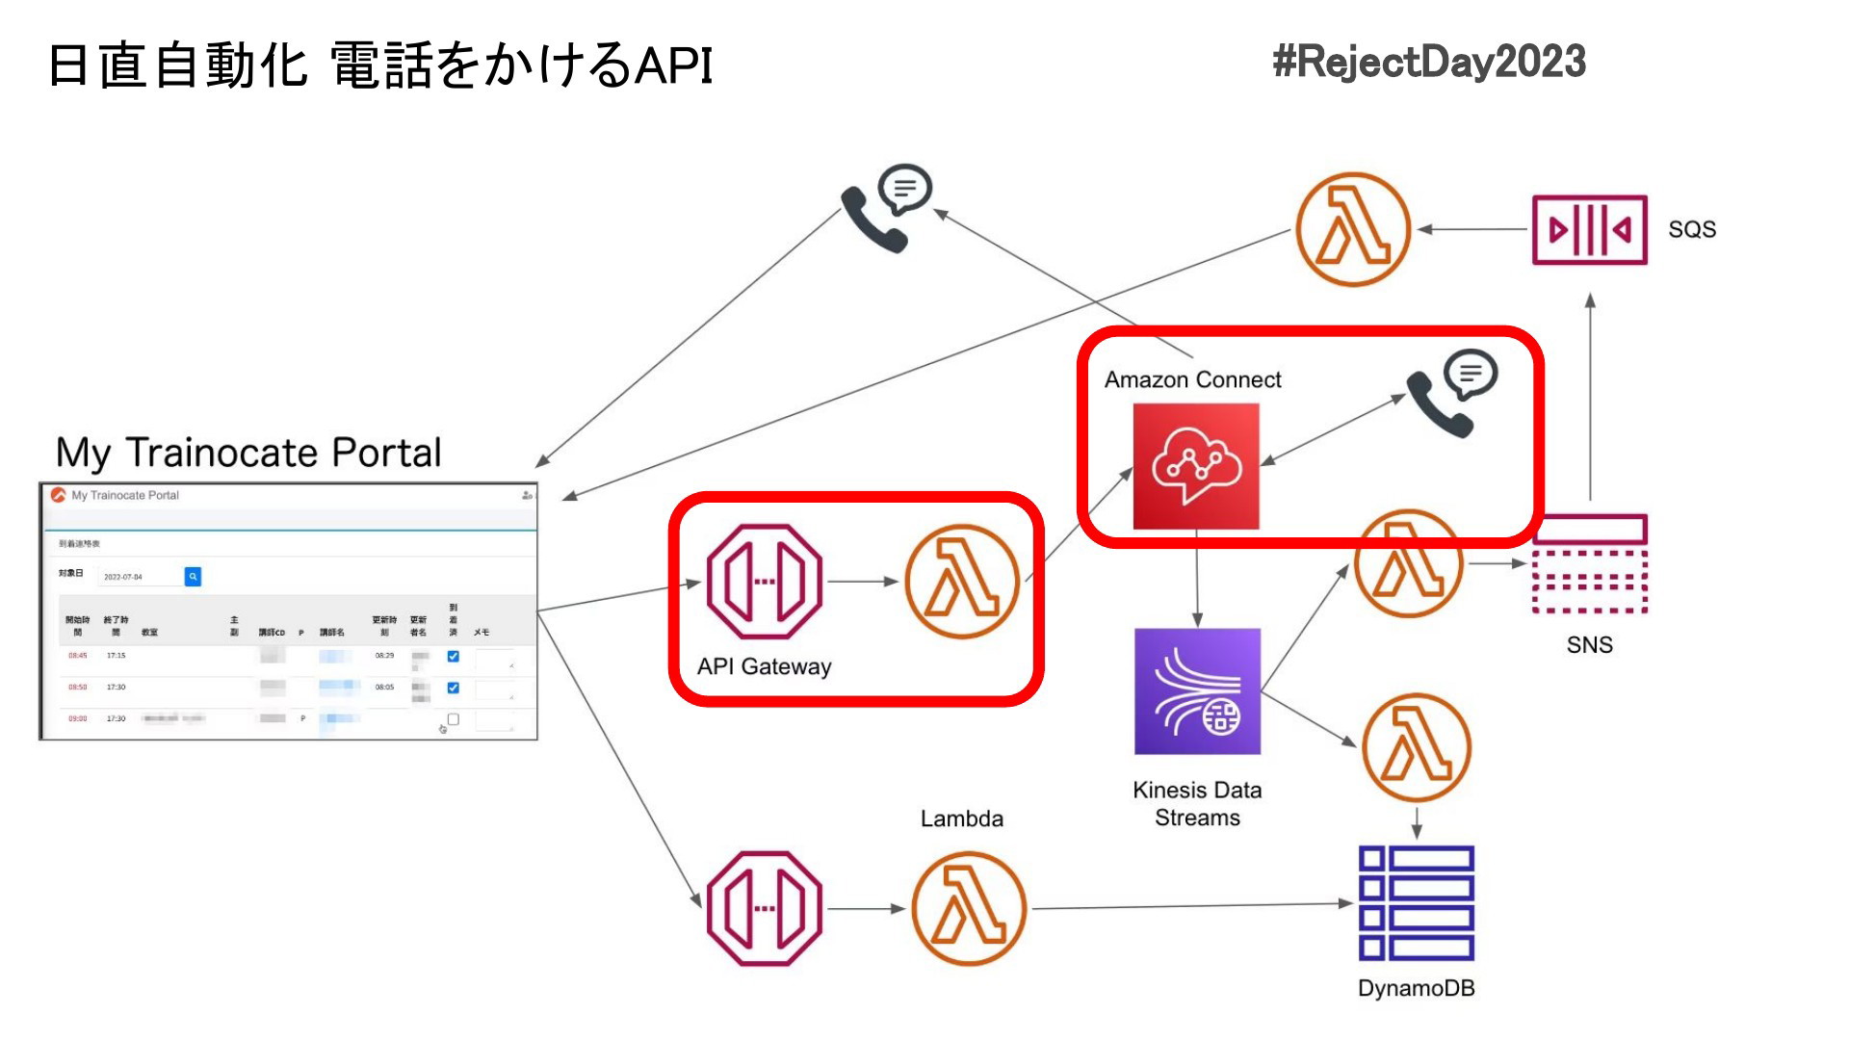This screenshot has height=1040, width=1849.
Task: Click the 08:29 update time cell
Action: pyautogui.click(x=384, y=656)
